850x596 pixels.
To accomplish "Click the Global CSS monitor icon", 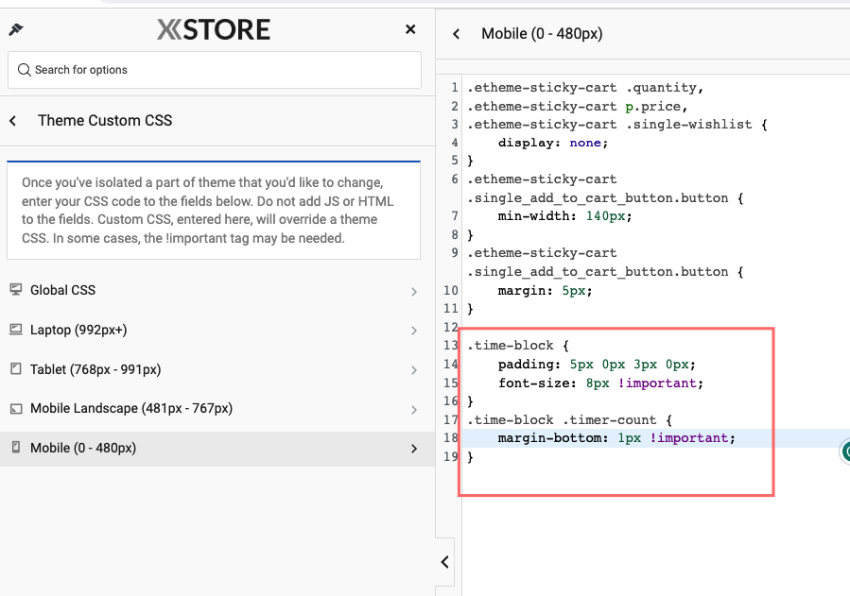I will pos(16,290).
